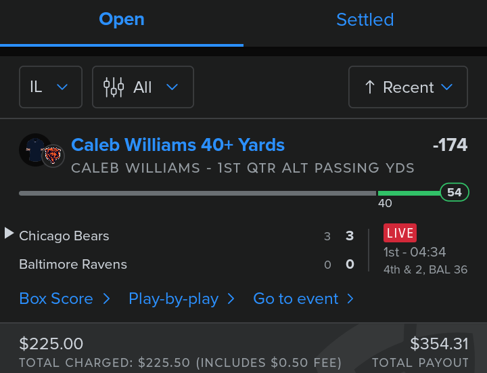Click the Chicago Bears team logo
Viewport: 487px width, 373px height.
tap(51, 156)
